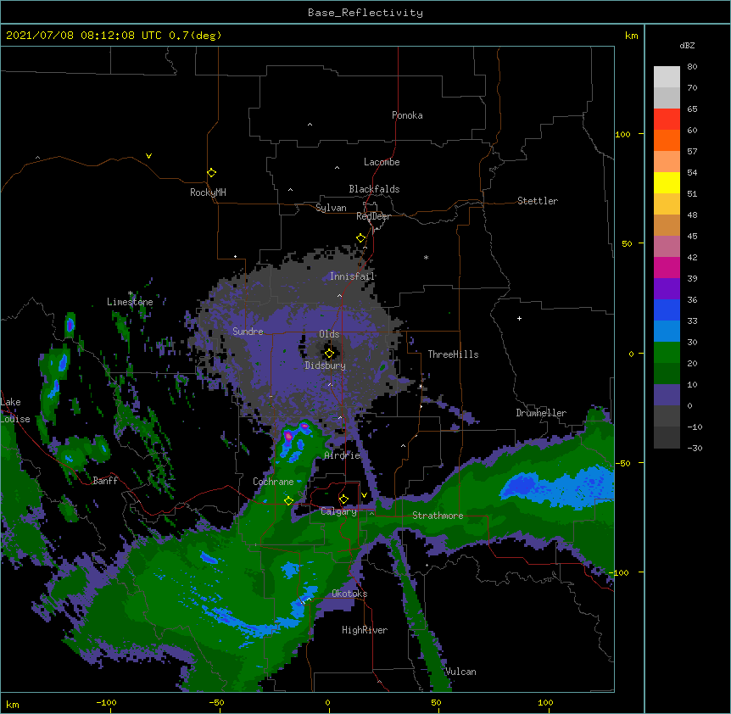Click the Cochrane label
This screenshot has width=731, height=714.
[273, 482]
